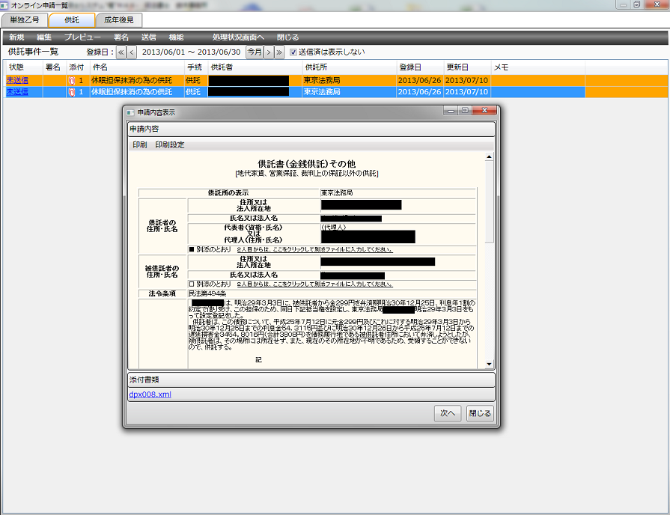Image resolution: width=670 pixels, height=515 pixels.
Task: Click the paperclip icon on the highlighted blue row
Action: 73,91
